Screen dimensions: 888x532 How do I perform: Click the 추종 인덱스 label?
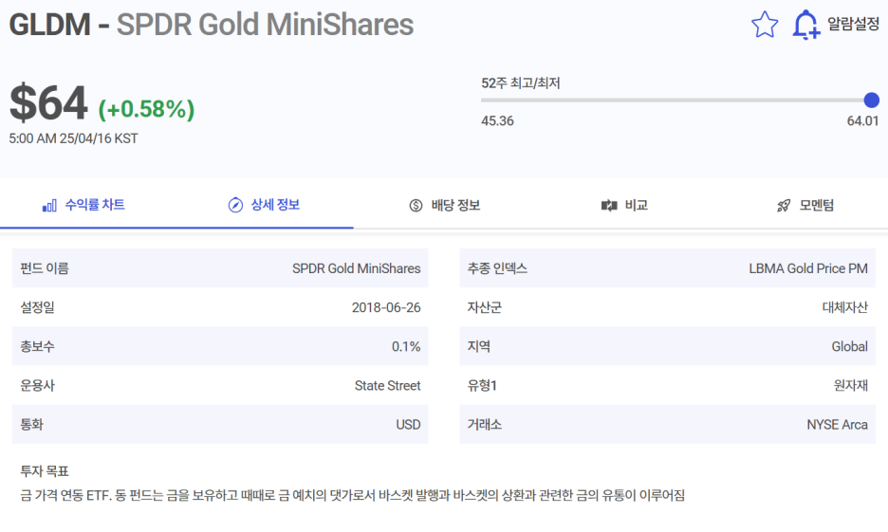coord(497,268)
